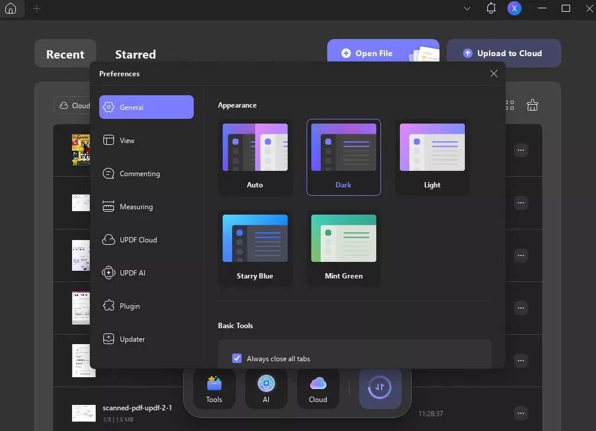Open the user account avatar
The width and height of the screenshot is (596, 431).
(x=514, y=8)
